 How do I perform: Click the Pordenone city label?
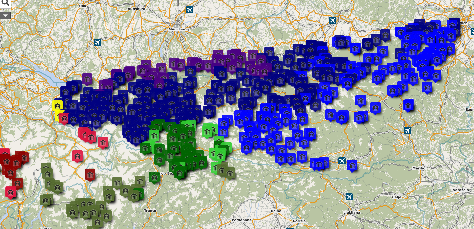click(x=241, y=220)
